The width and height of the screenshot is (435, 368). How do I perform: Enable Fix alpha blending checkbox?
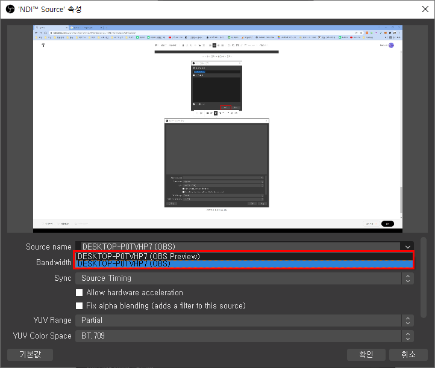[80, 305]
